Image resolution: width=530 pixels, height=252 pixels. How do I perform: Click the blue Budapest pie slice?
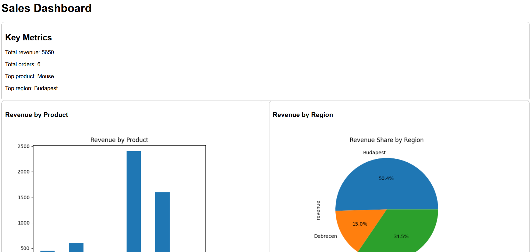387,187
